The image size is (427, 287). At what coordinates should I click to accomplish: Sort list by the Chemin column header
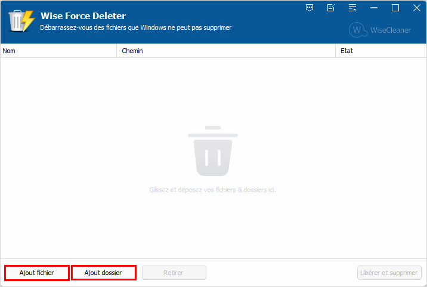(x=226, y=51)
